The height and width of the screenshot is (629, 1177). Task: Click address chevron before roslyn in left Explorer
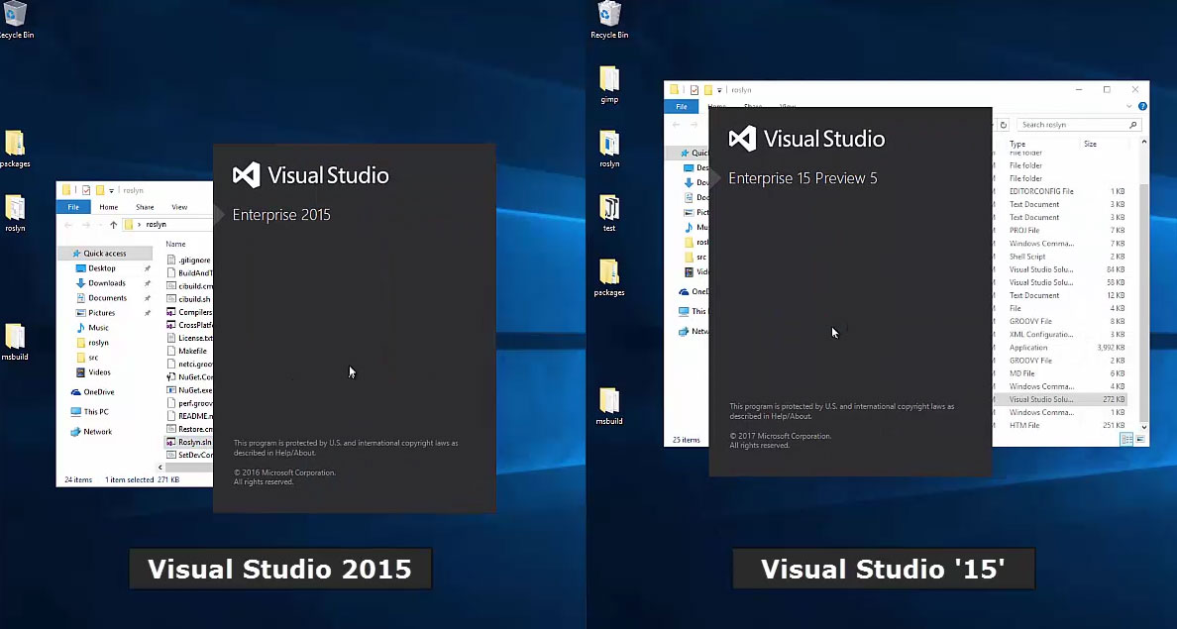point(139,225)
